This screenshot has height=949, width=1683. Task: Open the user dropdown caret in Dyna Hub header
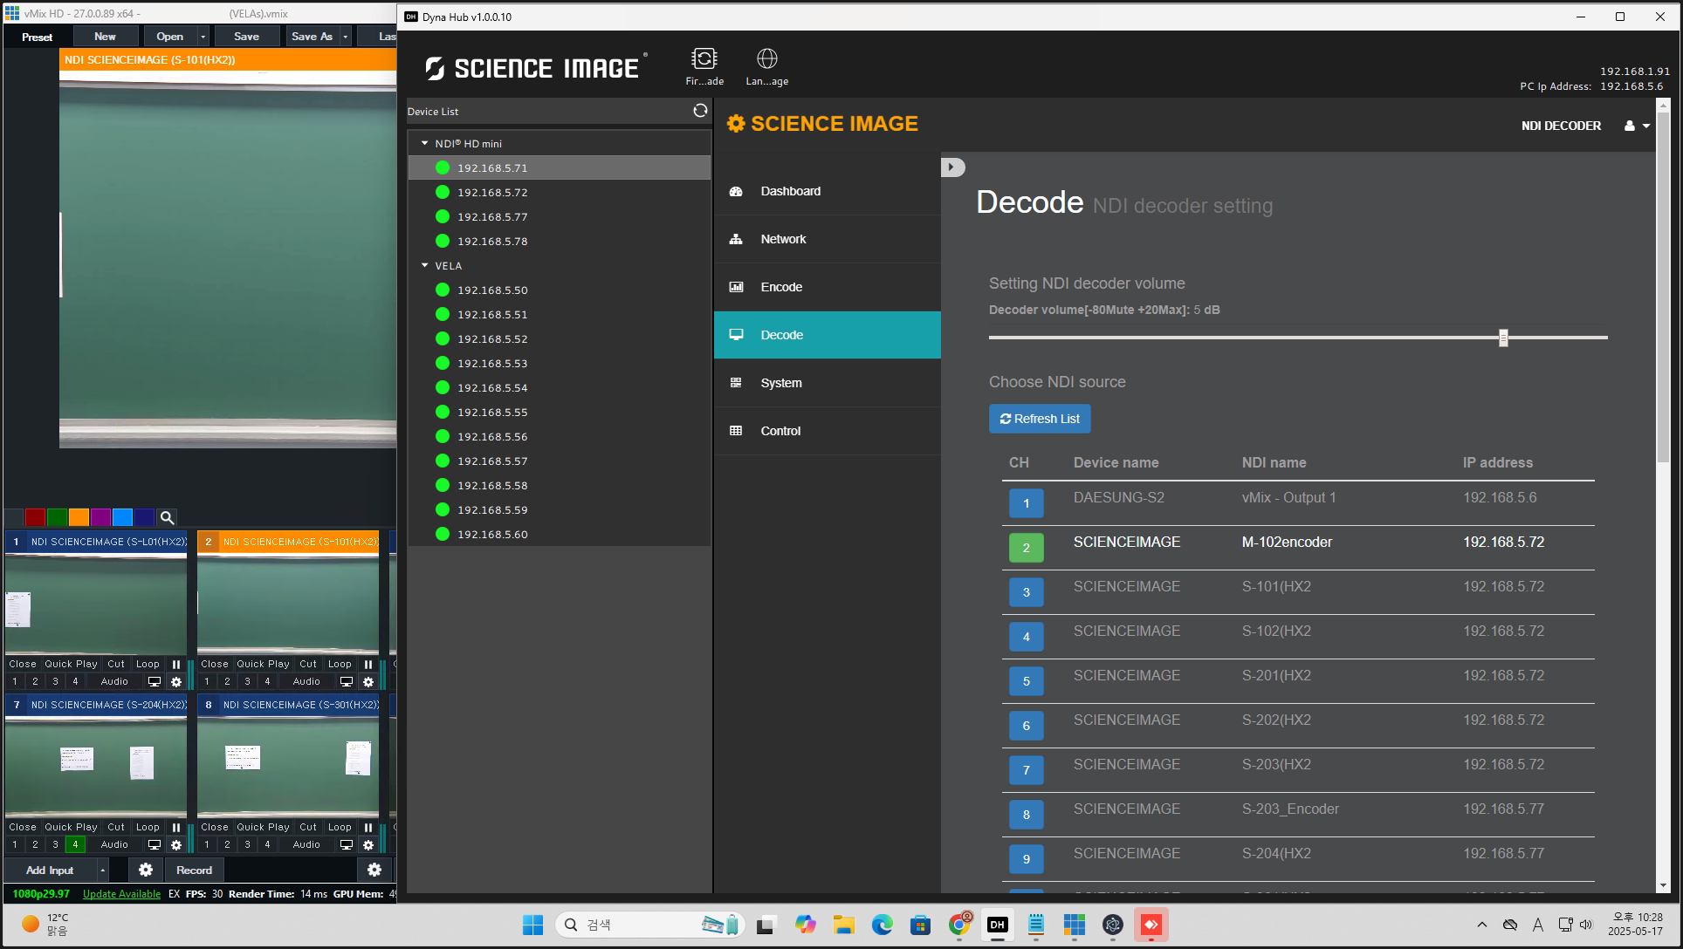tap(1646, 126)
